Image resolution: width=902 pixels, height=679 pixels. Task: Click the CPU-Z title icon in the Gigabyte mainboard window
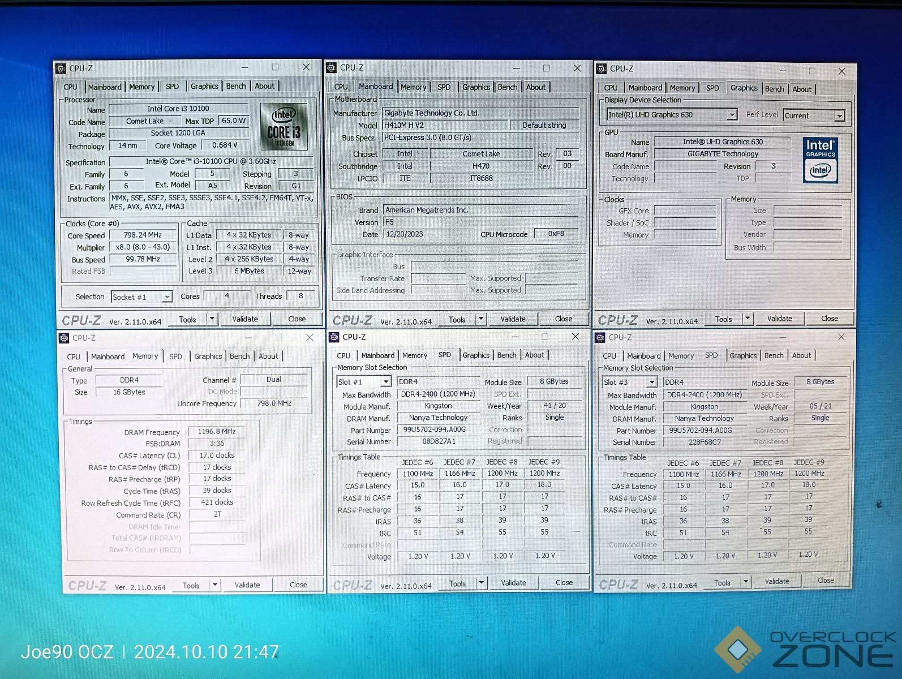332,68
